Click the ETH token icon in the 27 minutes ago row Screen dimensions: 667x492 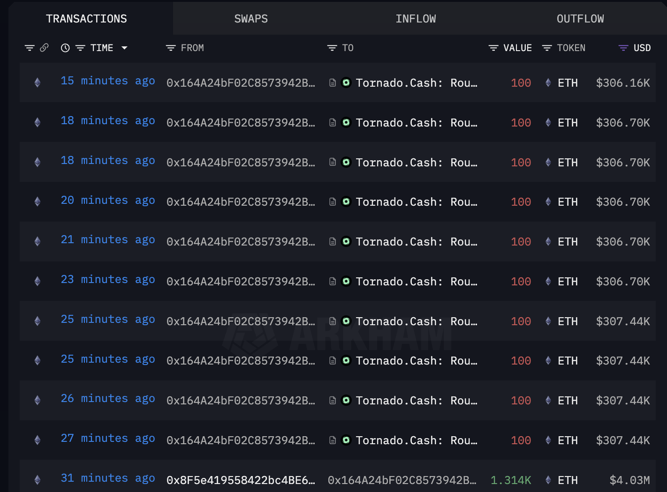pos(548,440)
